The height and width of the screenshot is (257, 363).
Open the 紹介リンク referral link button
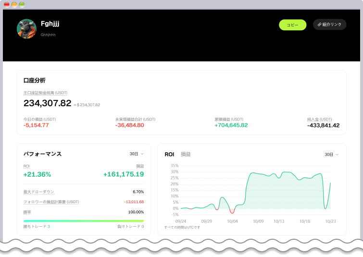[x=329, y=24]
